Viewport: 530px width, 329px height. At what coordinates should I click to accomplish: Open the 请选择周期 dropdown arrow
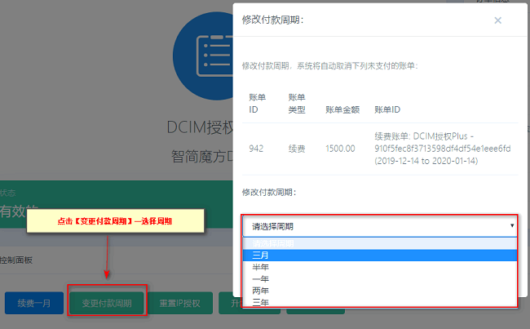click(512, 225)
